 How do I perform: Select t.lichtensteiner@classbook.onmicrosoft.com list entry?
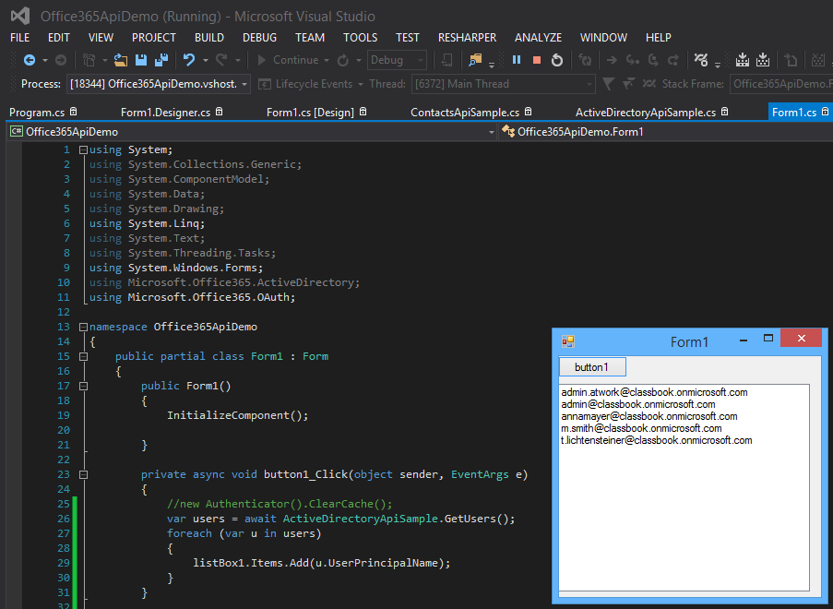(x=657, y=440)
